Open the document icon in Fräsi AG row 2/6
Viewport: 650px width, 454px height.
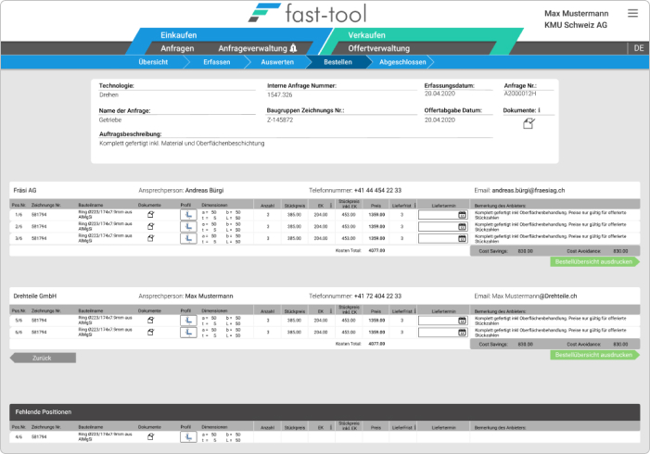point(151,227)
